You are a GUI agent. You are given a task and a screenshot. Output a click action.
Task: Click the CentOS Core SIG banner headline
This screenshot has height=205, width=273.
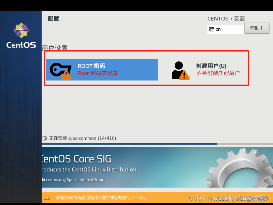pyautogui.click(x=76, y=159)
